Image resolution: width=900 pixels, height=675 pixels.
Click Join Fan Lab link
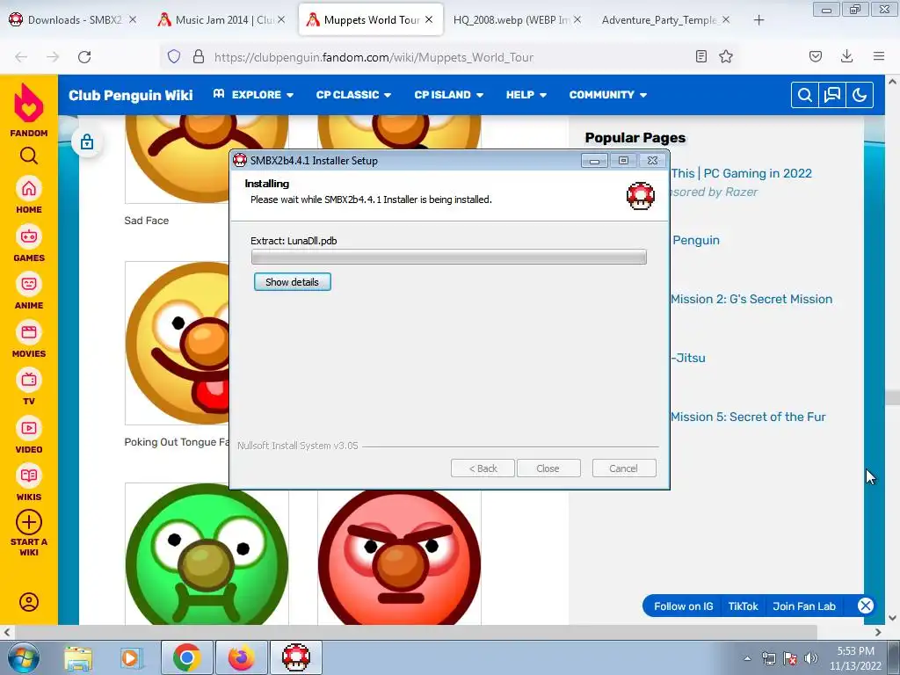tap(803, 606)
